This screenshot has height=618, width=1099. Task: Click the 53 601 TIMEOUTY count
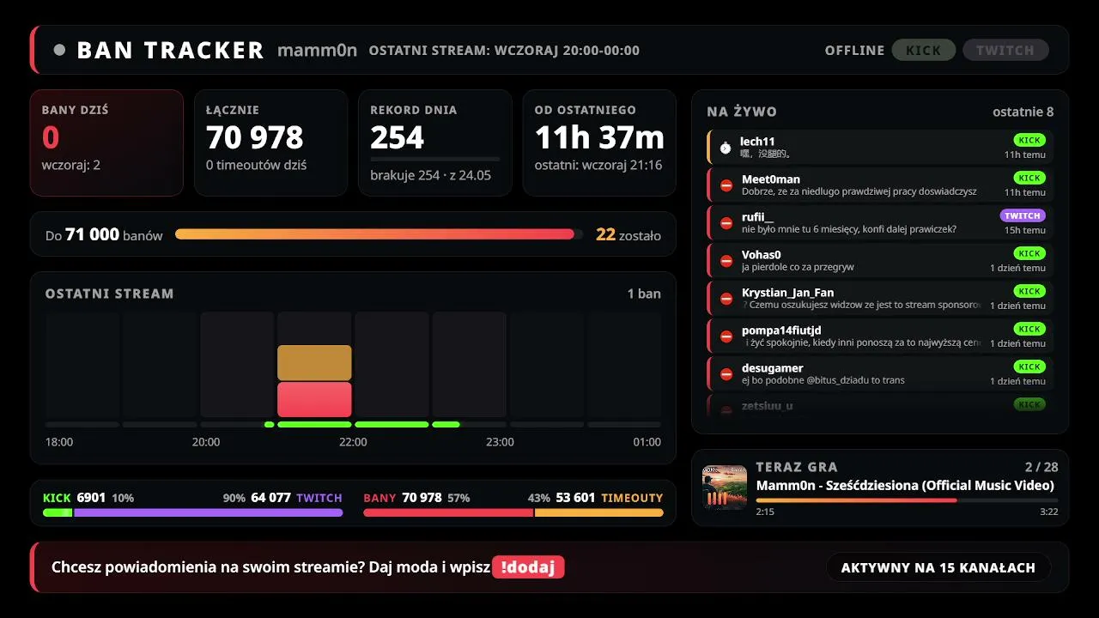610,498
